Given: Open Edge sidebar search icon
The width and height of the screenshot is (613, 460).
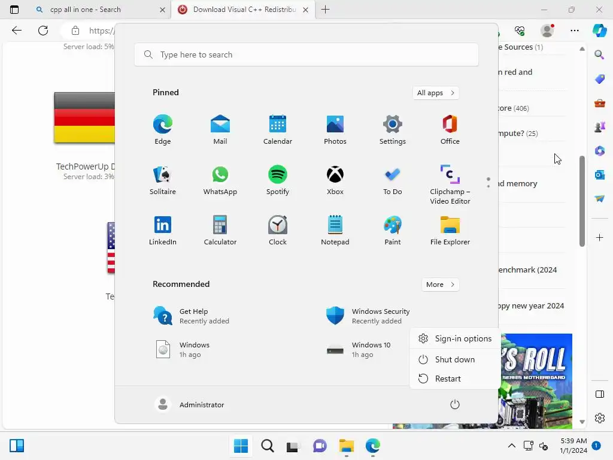Looking at the screenshot, I should [599, 55].
